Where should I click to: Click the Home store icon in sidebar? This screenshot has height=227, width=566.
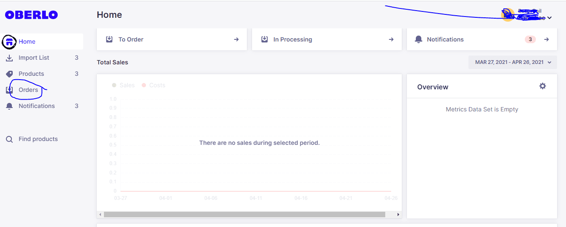(x=9, y=42)
